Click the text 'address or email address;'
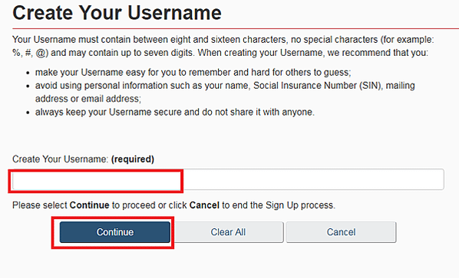Viewport: 459px width, 278px height. click(x=88, y=99)
